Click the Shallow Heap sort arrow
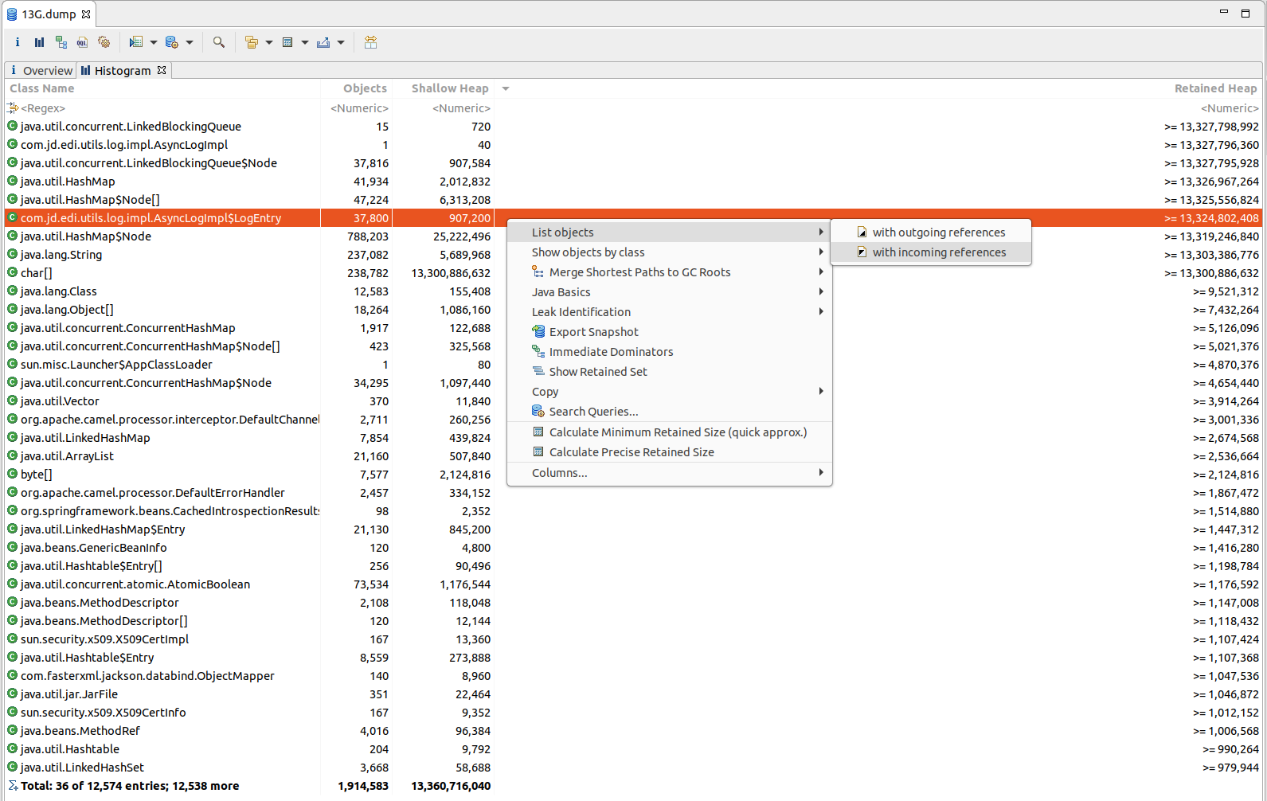The width and height of the screenshot is (1267, 801). (506, 88)
